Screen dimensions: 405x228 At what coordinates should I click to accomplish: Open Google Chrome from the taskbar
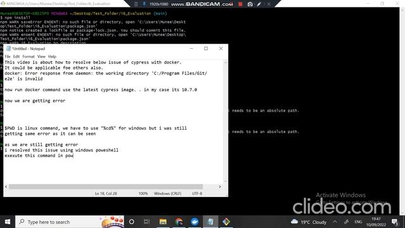178,222
